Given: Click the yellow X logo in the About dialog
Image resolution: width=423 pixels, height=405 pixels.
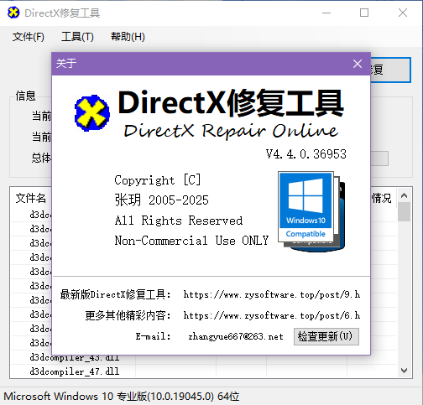Looking at the screenshot, I should tap(92, 113).
